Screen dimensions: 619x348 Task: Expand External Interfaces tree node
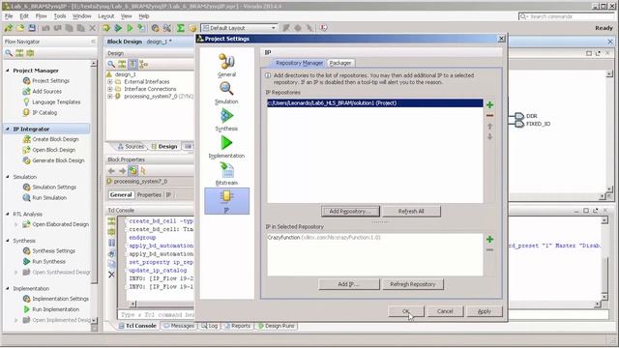tap(110, 81)
